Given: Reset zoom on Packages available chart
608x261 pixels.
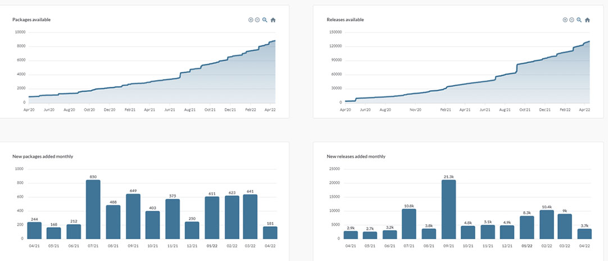Looking at the screenshot, I should [273, 20].
